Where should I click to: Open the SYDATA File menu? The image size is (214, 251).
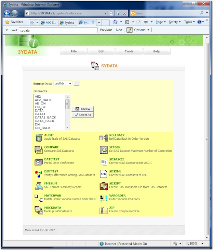pos(74,51)
